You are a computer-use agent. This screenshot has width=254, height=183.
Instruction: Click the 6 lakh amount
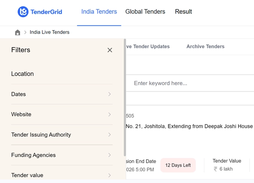click(226, 169)
